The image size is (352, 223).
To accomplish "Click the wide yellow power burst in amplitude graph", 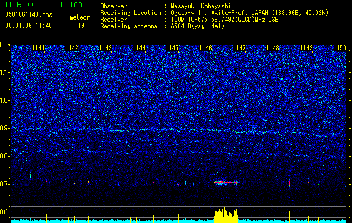I will point(226,216).
